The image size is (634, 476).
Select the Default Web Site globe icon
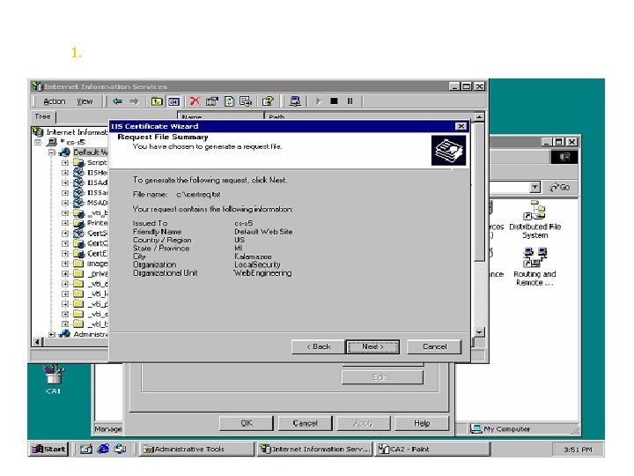[x=64, y=152]
